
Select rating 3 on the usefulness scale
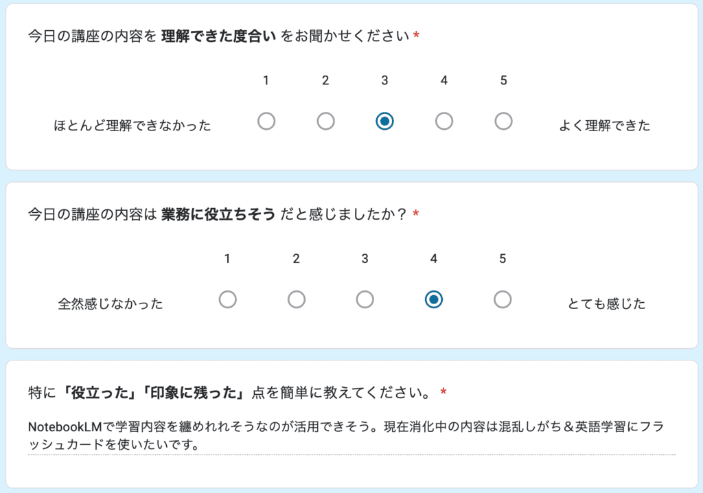click(365, 299)
